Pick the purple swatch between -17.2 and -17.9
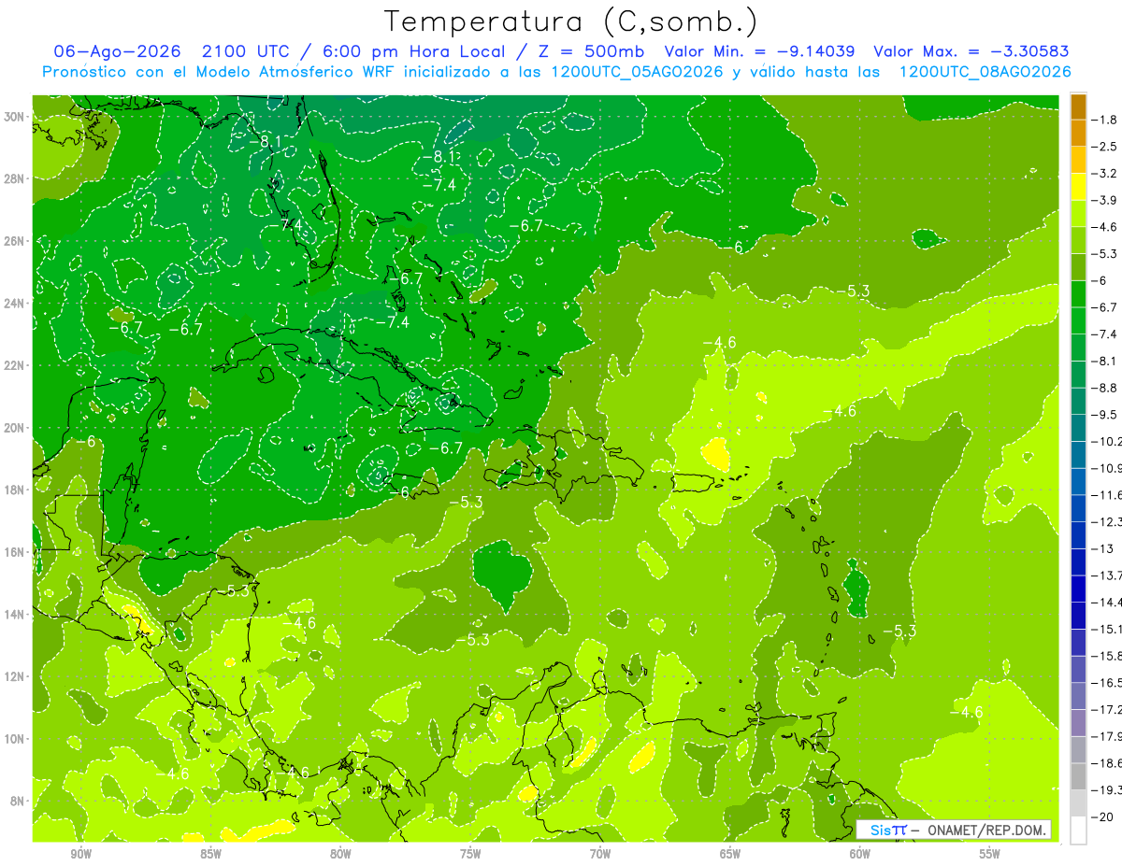Image resolution: width=1122 pixels, height=866 pixels. pyautogui.click(x=1078, y=722)
